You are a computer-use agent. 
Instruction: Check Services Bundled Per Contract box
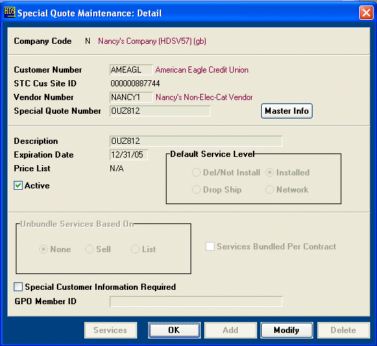210,246
